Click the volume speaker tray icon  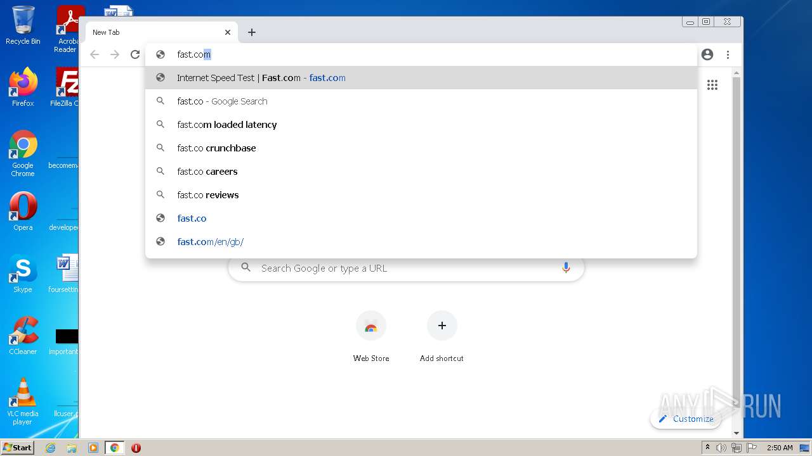point(721,448)
